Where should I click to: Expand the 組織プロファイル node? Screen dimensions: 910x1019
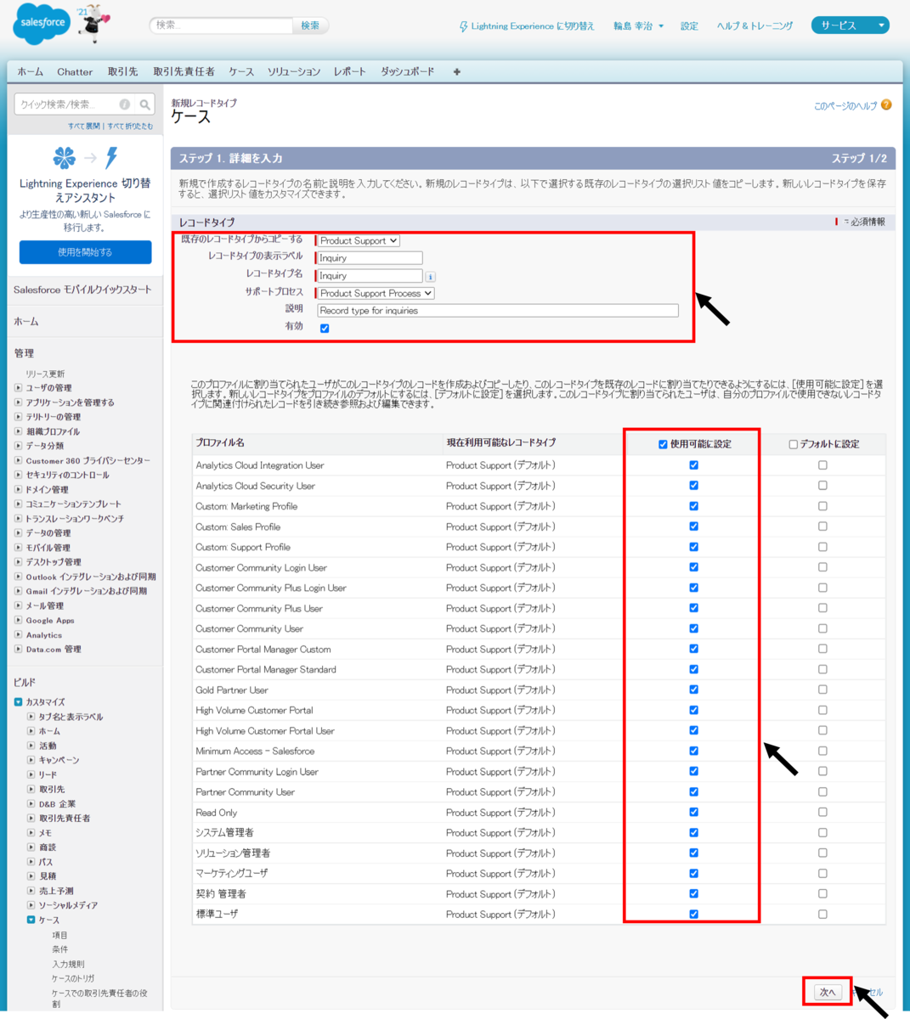tap(19, 431)
